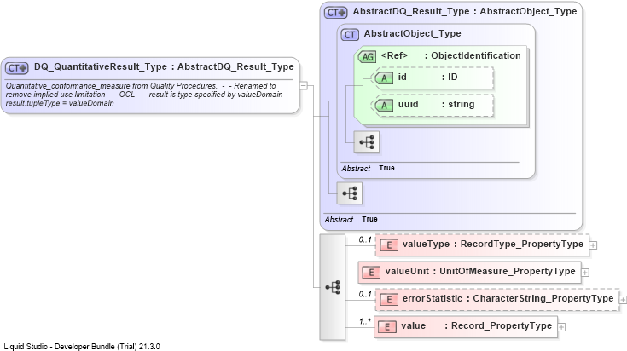Select the A icon beside uuid attribute

pyautogui.click(x=384, y=105)
